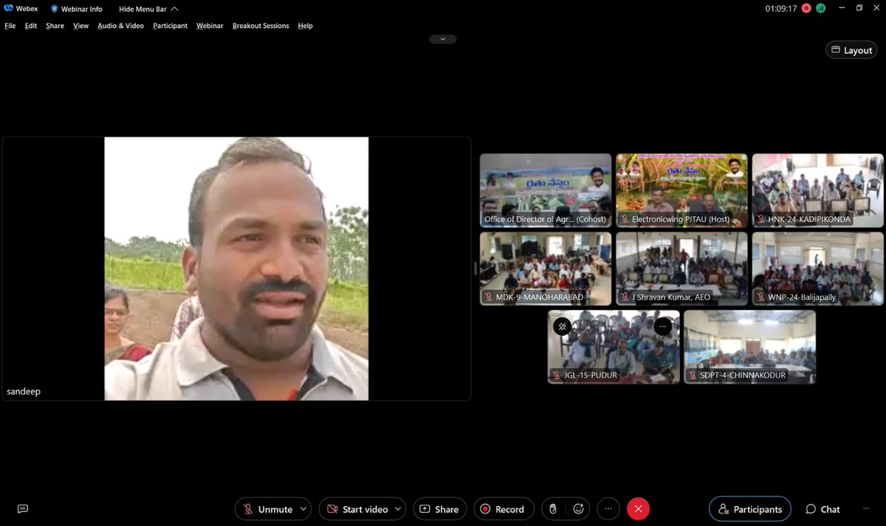886x526 pixels.
Task: Click the Record button
Action: click(x=504, y=509)
